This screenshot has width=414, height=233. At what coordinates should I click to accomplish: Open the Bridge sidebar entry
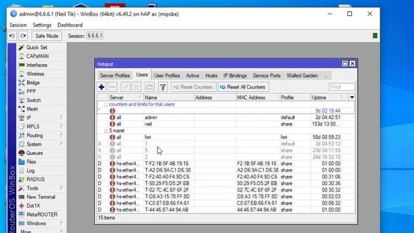33,83
